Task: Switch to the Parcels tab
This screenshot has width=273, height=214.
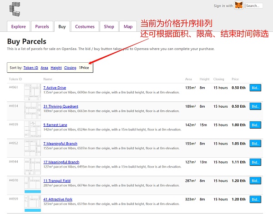Action: [x=42, y=27]
